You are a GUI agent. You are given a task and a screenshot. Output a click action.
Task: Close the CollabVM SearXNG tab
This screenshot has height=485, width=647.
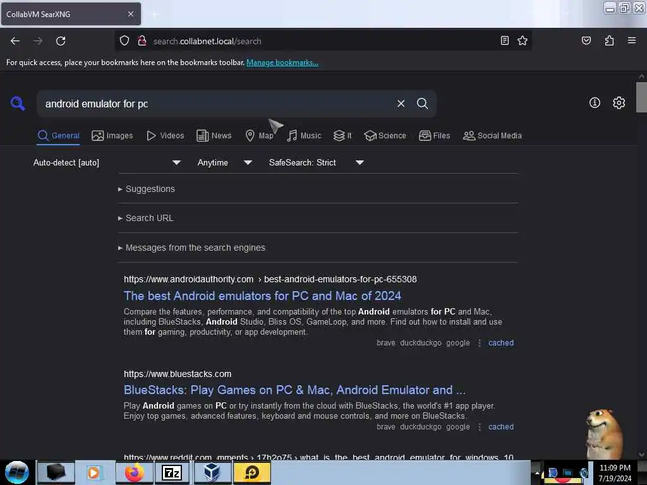coord(131,14)
